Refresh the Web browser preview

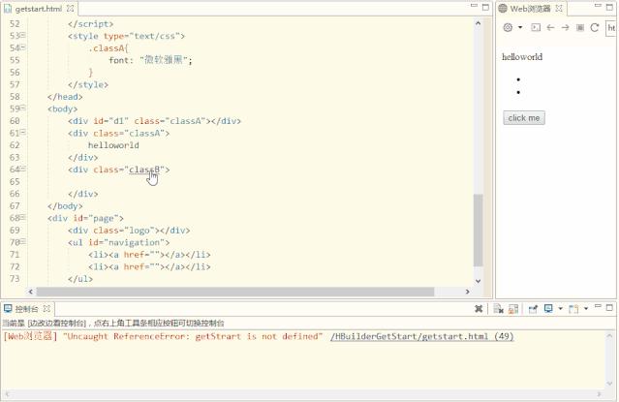[595, 27]
